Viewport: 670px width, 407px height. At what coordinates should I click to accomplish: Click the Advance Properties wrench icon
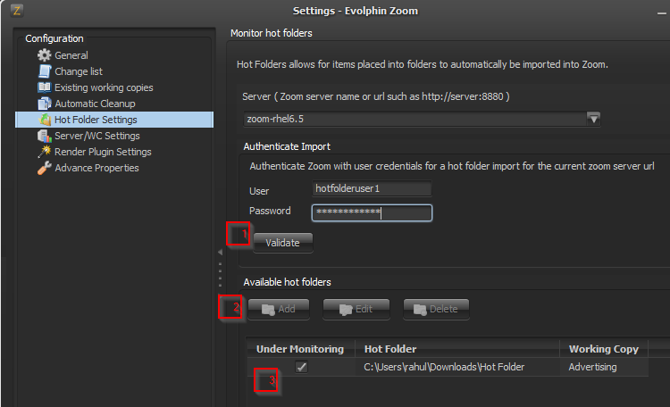(45, 168)
